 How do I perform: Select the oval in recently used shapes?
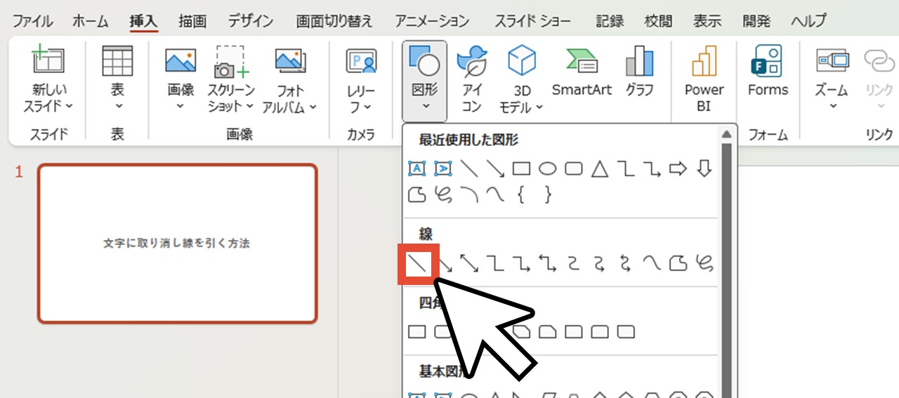coord(547,168)
